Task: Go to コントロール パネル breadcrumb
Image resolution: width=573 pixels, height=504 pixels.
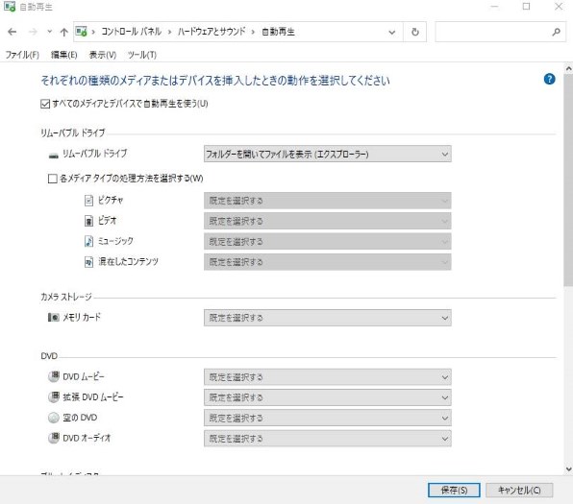Action: 132,32
